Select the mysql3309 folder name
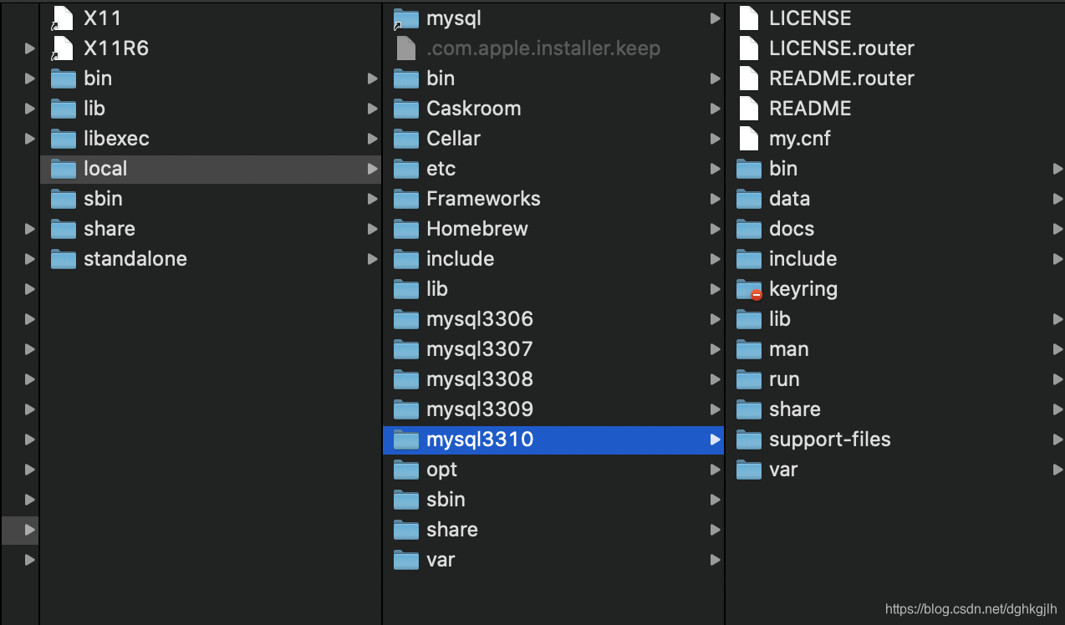This screenshot has height=625, width=1065. coord(480,409)
